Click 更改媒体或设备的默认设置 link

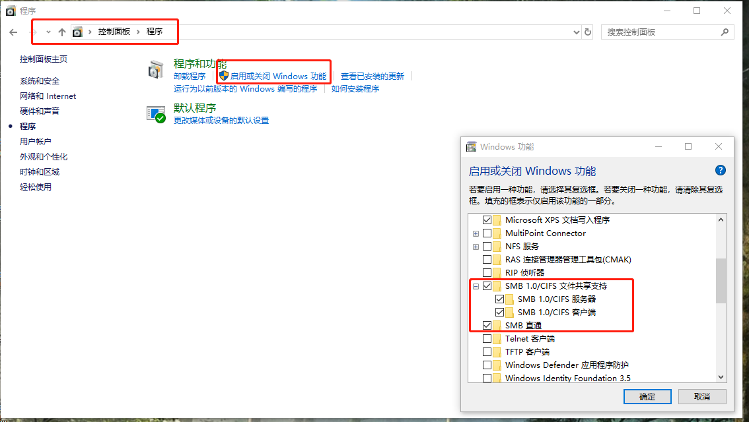tap(221, 121)
